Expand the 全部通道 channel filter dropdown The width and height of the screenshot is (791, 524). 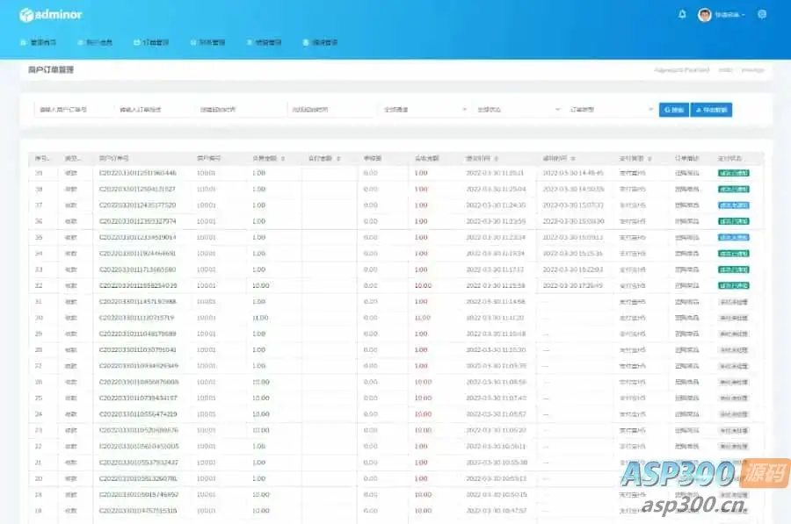tap(425, 110)
